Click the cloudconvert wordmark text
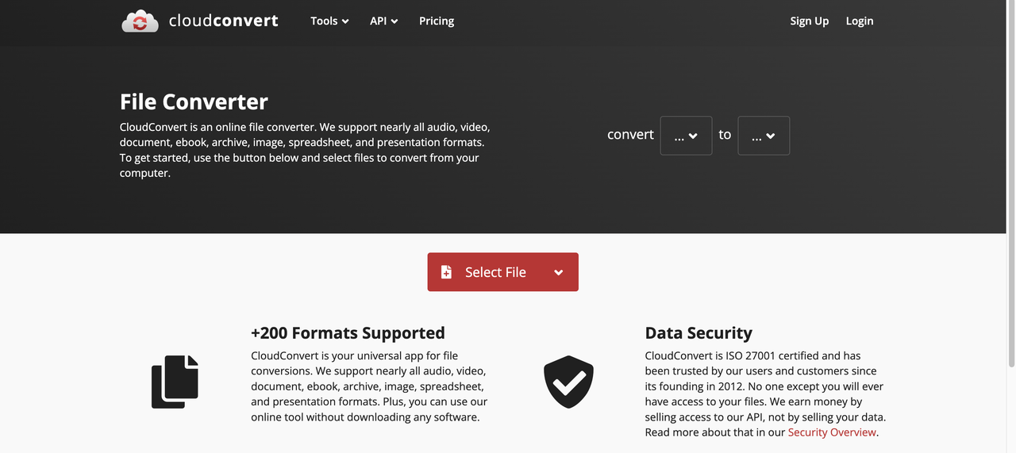 pyautogui.click(x=224, y=21)
